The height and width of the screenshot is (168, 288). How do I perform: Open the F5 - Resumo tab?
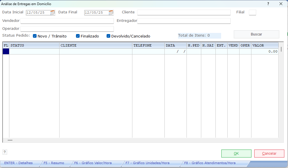pos(54,163)
